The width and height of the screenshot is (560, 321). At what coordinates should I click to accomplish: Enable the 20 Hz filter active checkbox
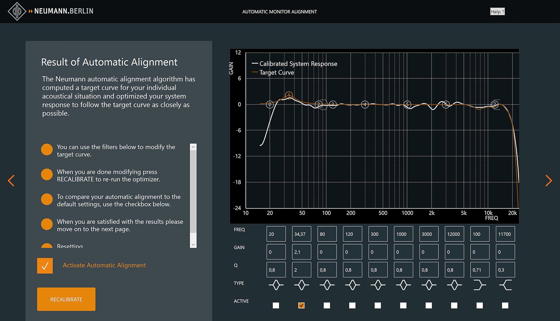tap(276, 305)
